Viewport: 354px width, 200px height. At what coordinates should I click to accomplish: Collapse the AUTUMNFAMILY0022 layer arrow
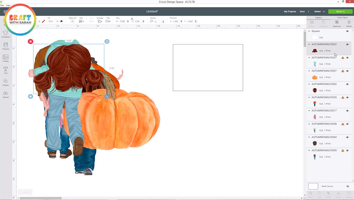pos(309,45)
